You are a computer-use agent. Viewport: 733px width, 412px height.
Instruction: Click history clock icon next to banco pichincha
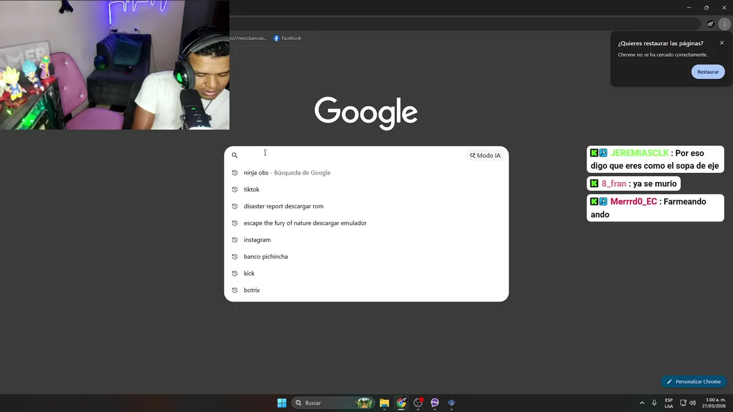point(234,256)
